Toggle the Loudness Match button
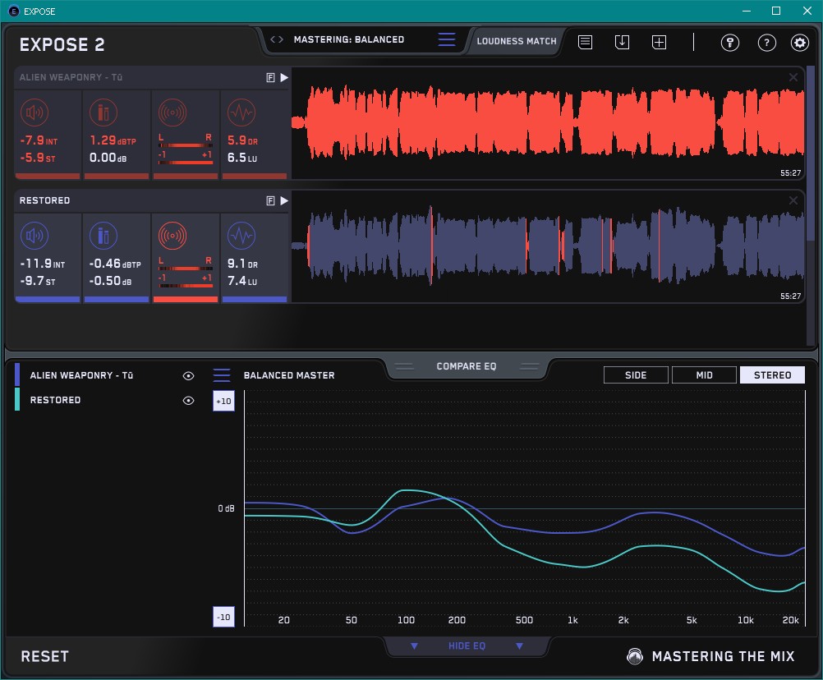The height and width of the screenshot is (680, 823). click(x=517, y=40)
